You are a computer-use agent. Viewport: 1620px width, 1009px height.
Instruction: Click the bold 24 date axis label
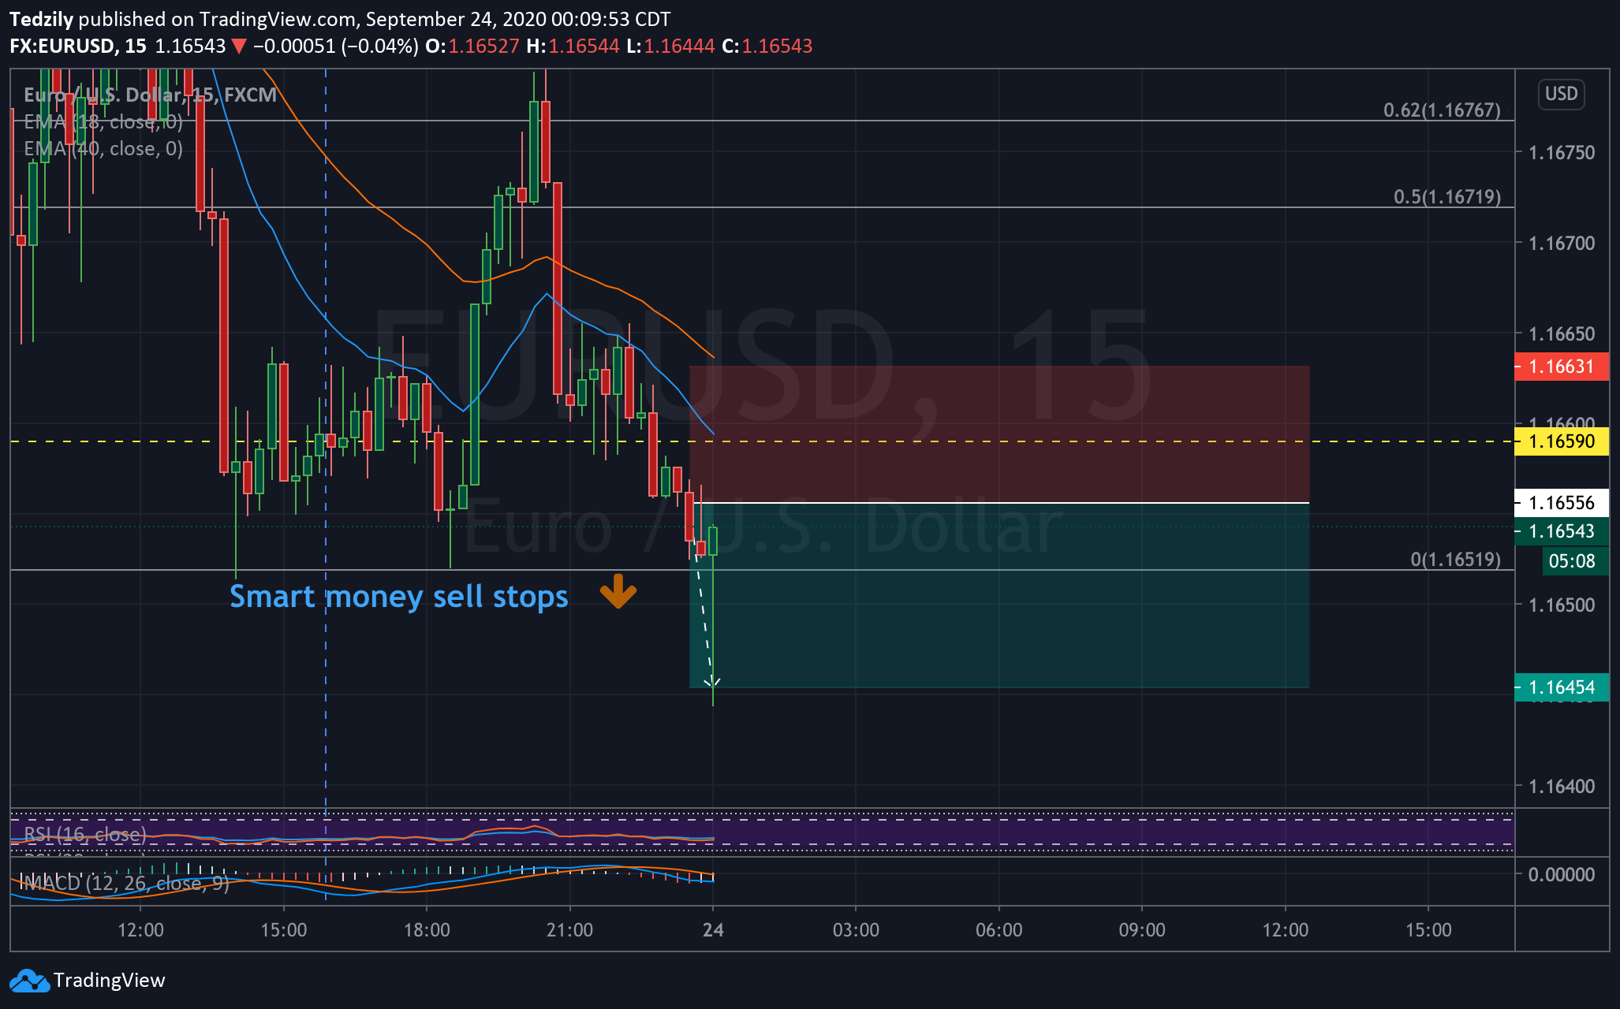click(x=713, y=930)
